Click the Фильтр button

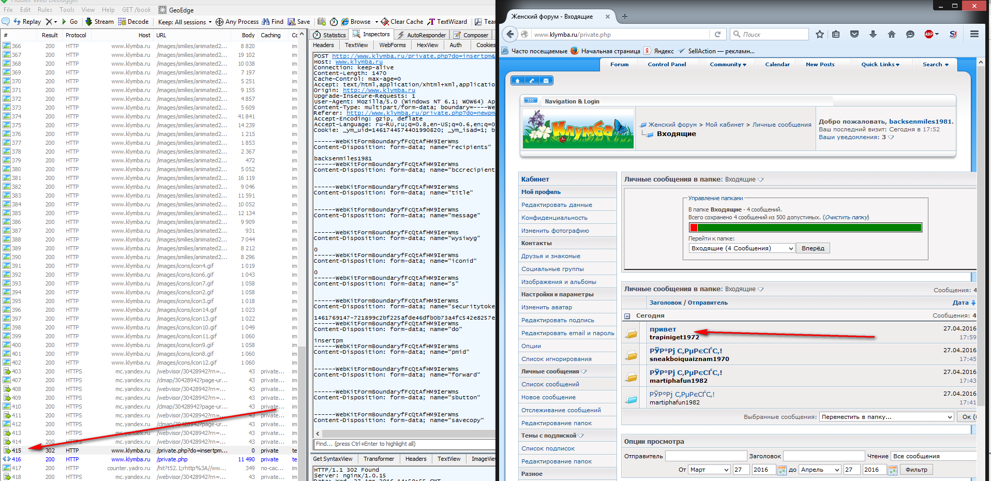pos(917,470)
